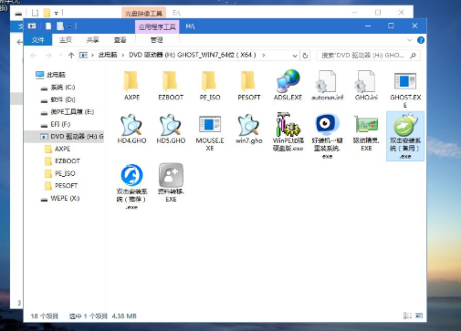461x331 pixels.
Task: Open the EZBOOT folder in file pane
Action: tap(171, 85)
